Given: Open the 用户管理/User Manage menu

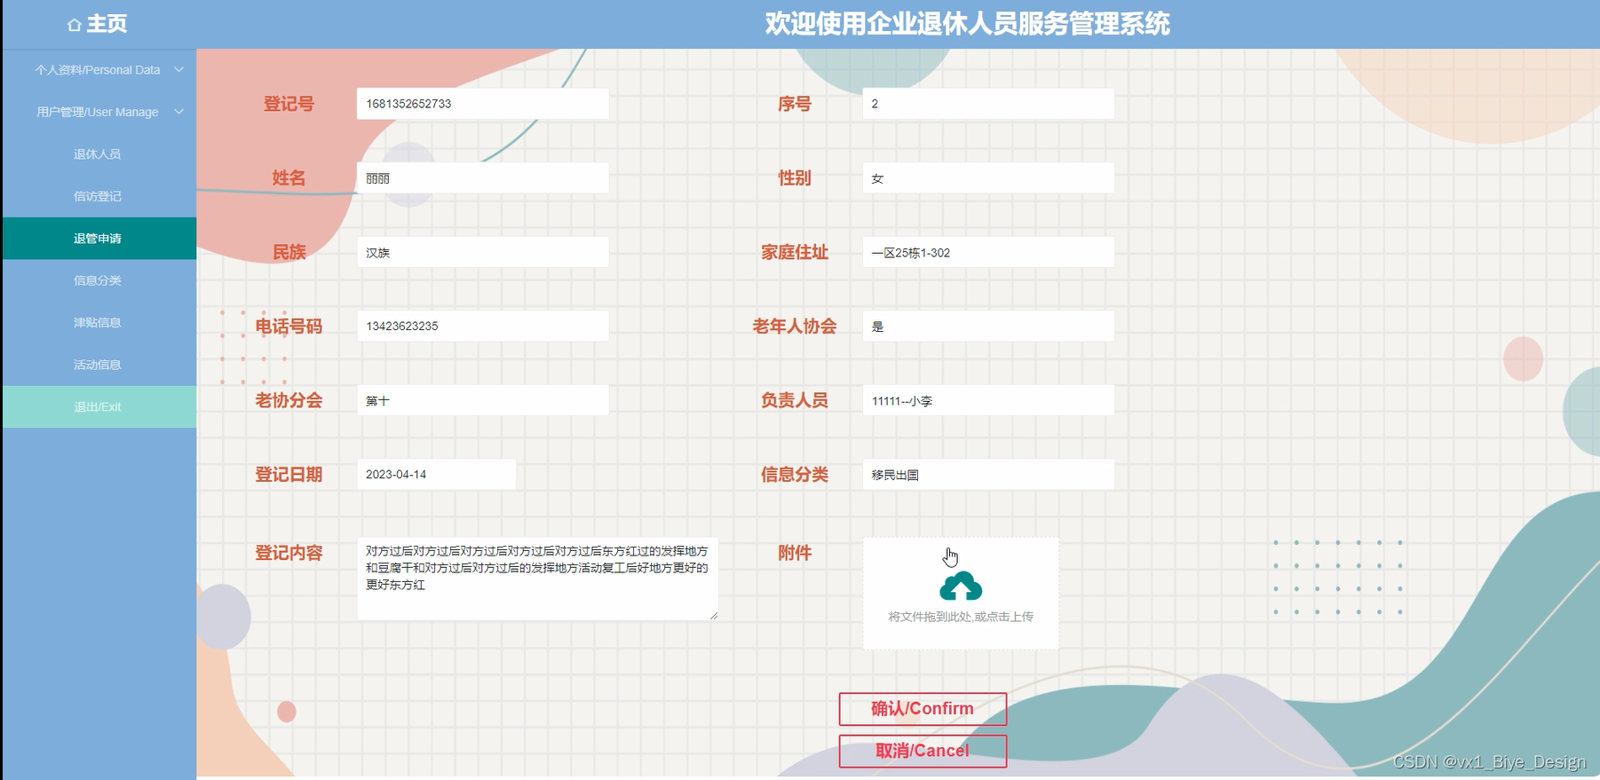Looking at the screenshot, I should coord(99,112).
